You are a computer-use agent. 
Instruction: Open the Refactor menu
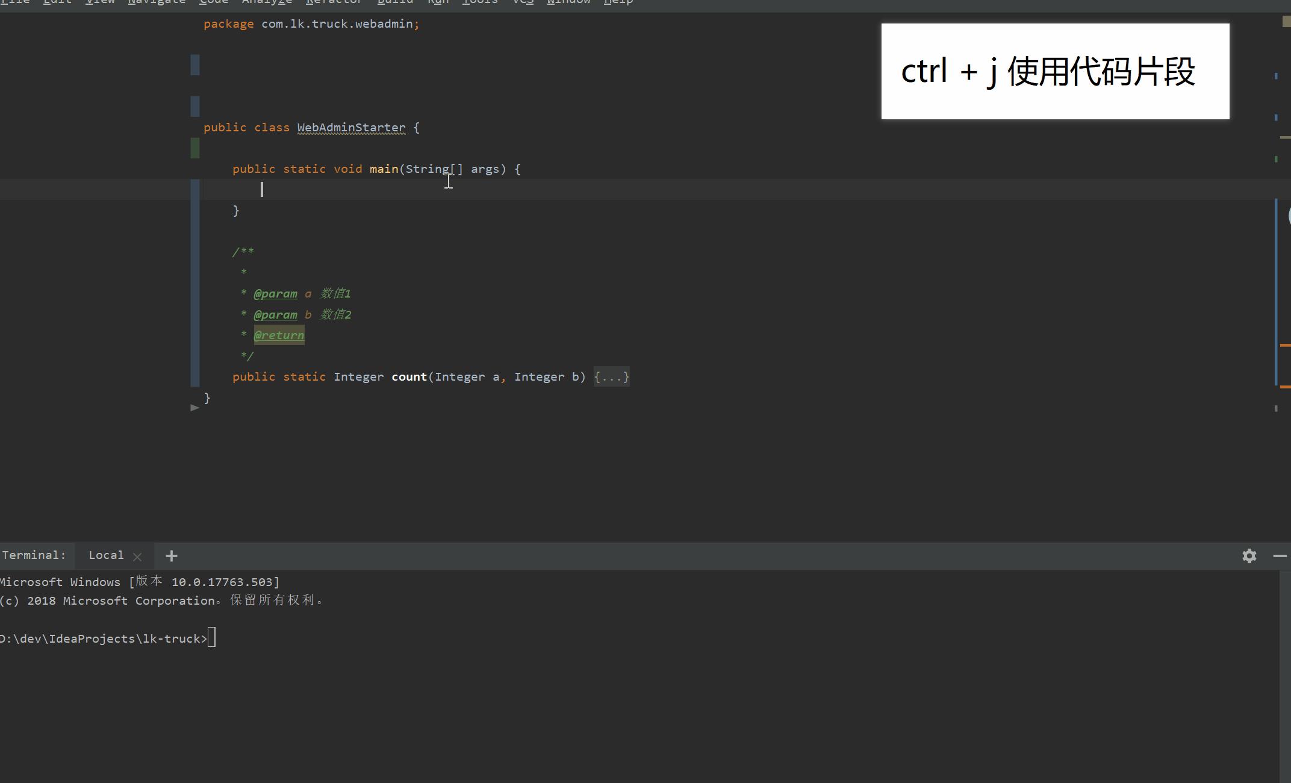pos(334,2)
